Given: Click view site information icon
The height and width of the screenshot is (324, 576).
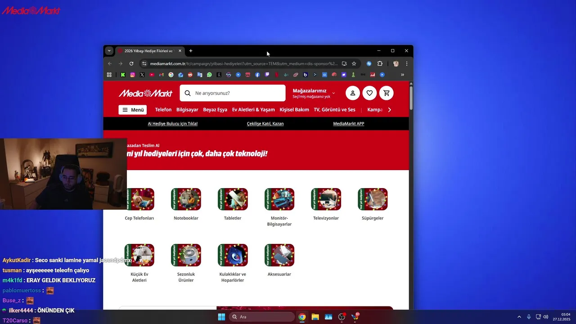Looking at the screenshot, I should (x=144, y=63).
